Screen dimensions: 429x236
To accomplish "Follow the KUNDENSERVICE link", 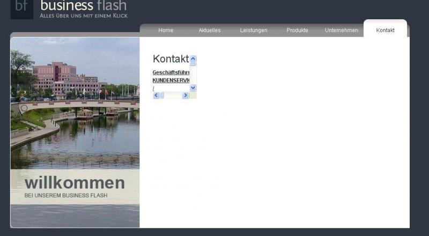I will coord(171,80).
